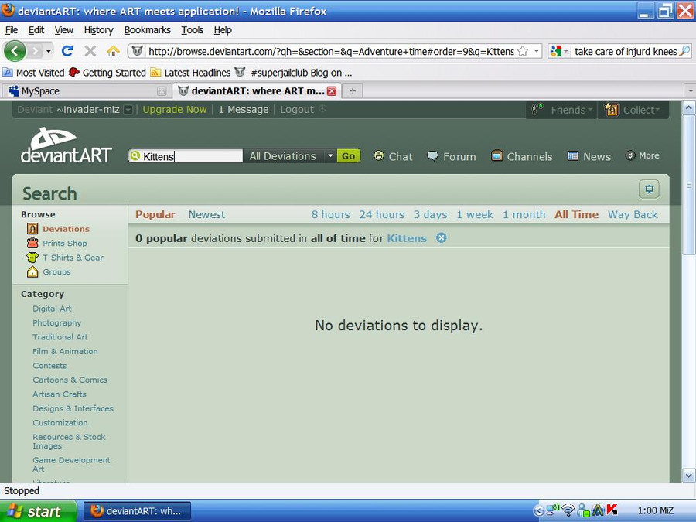Open Chat from header navigation
The width and height of the screenshot is (696, 522).
(x=394, y=156)
